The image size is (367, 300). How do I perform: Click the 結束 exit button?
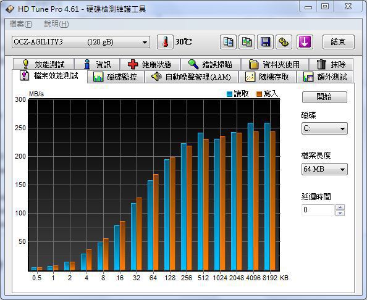[x=339, y=42]
